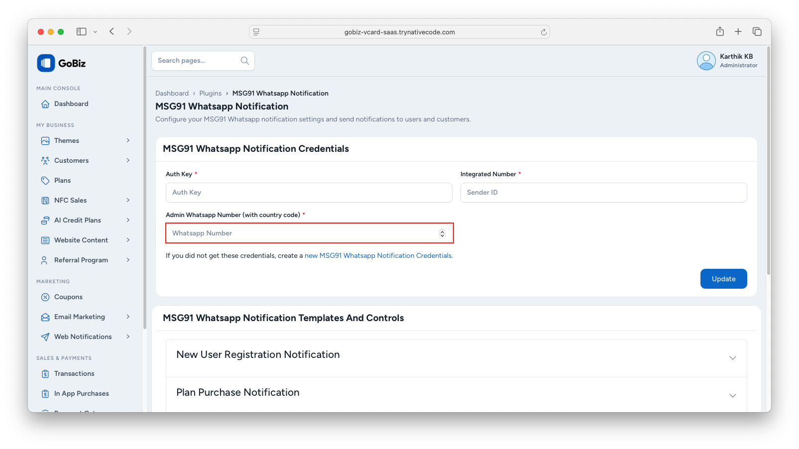Click the Whatsapp Number input field
The width and height of the screenshot is (799, 449).
(309, 233)
